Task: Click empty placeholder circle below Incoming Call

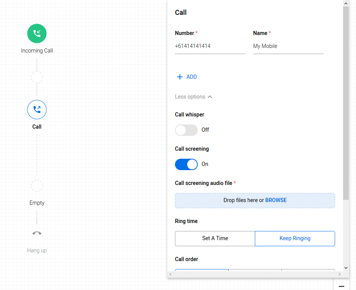Action: click(37, 77)
